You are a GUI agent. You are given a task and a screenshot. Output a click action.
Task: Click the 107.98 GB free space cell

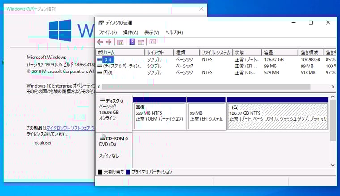click(310, 59)
